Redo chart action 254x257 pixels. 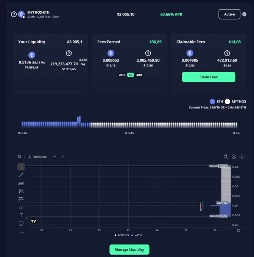pyautogui.click(x=62, y=157)
